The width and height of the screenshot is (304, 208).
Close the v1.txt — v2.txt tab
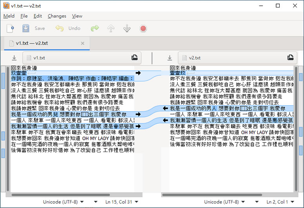click(82, 43)
